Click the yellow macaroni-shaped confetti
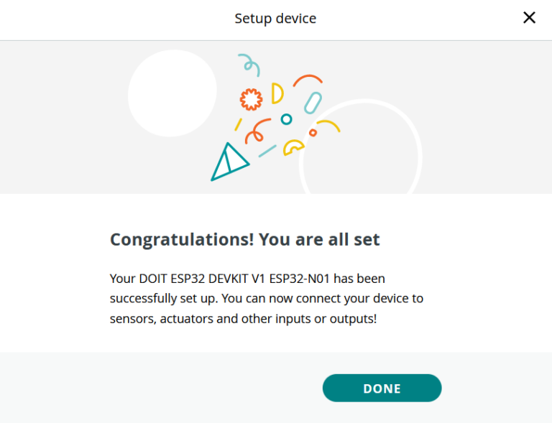Viewport: 552px width, 423px height. [293, 147]
